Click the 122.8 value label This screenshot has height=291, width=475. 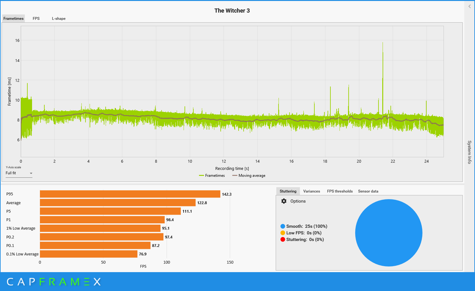click(x=202, y=203)
